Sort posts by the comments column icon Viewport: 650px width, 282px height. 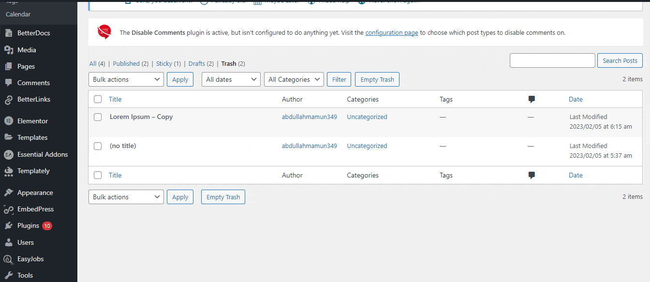tap(532, 99)
